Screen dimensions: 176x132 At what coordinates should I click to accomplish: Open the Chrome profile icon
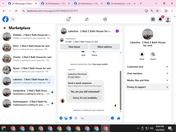pos(166,11)
